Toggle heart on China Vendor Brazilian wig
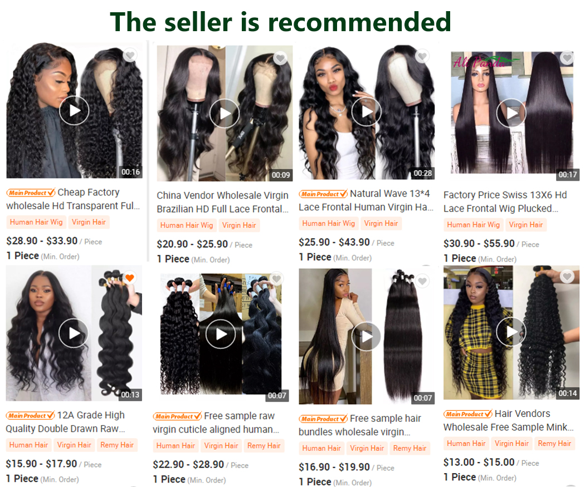585x487 pixels. [280, 58]
